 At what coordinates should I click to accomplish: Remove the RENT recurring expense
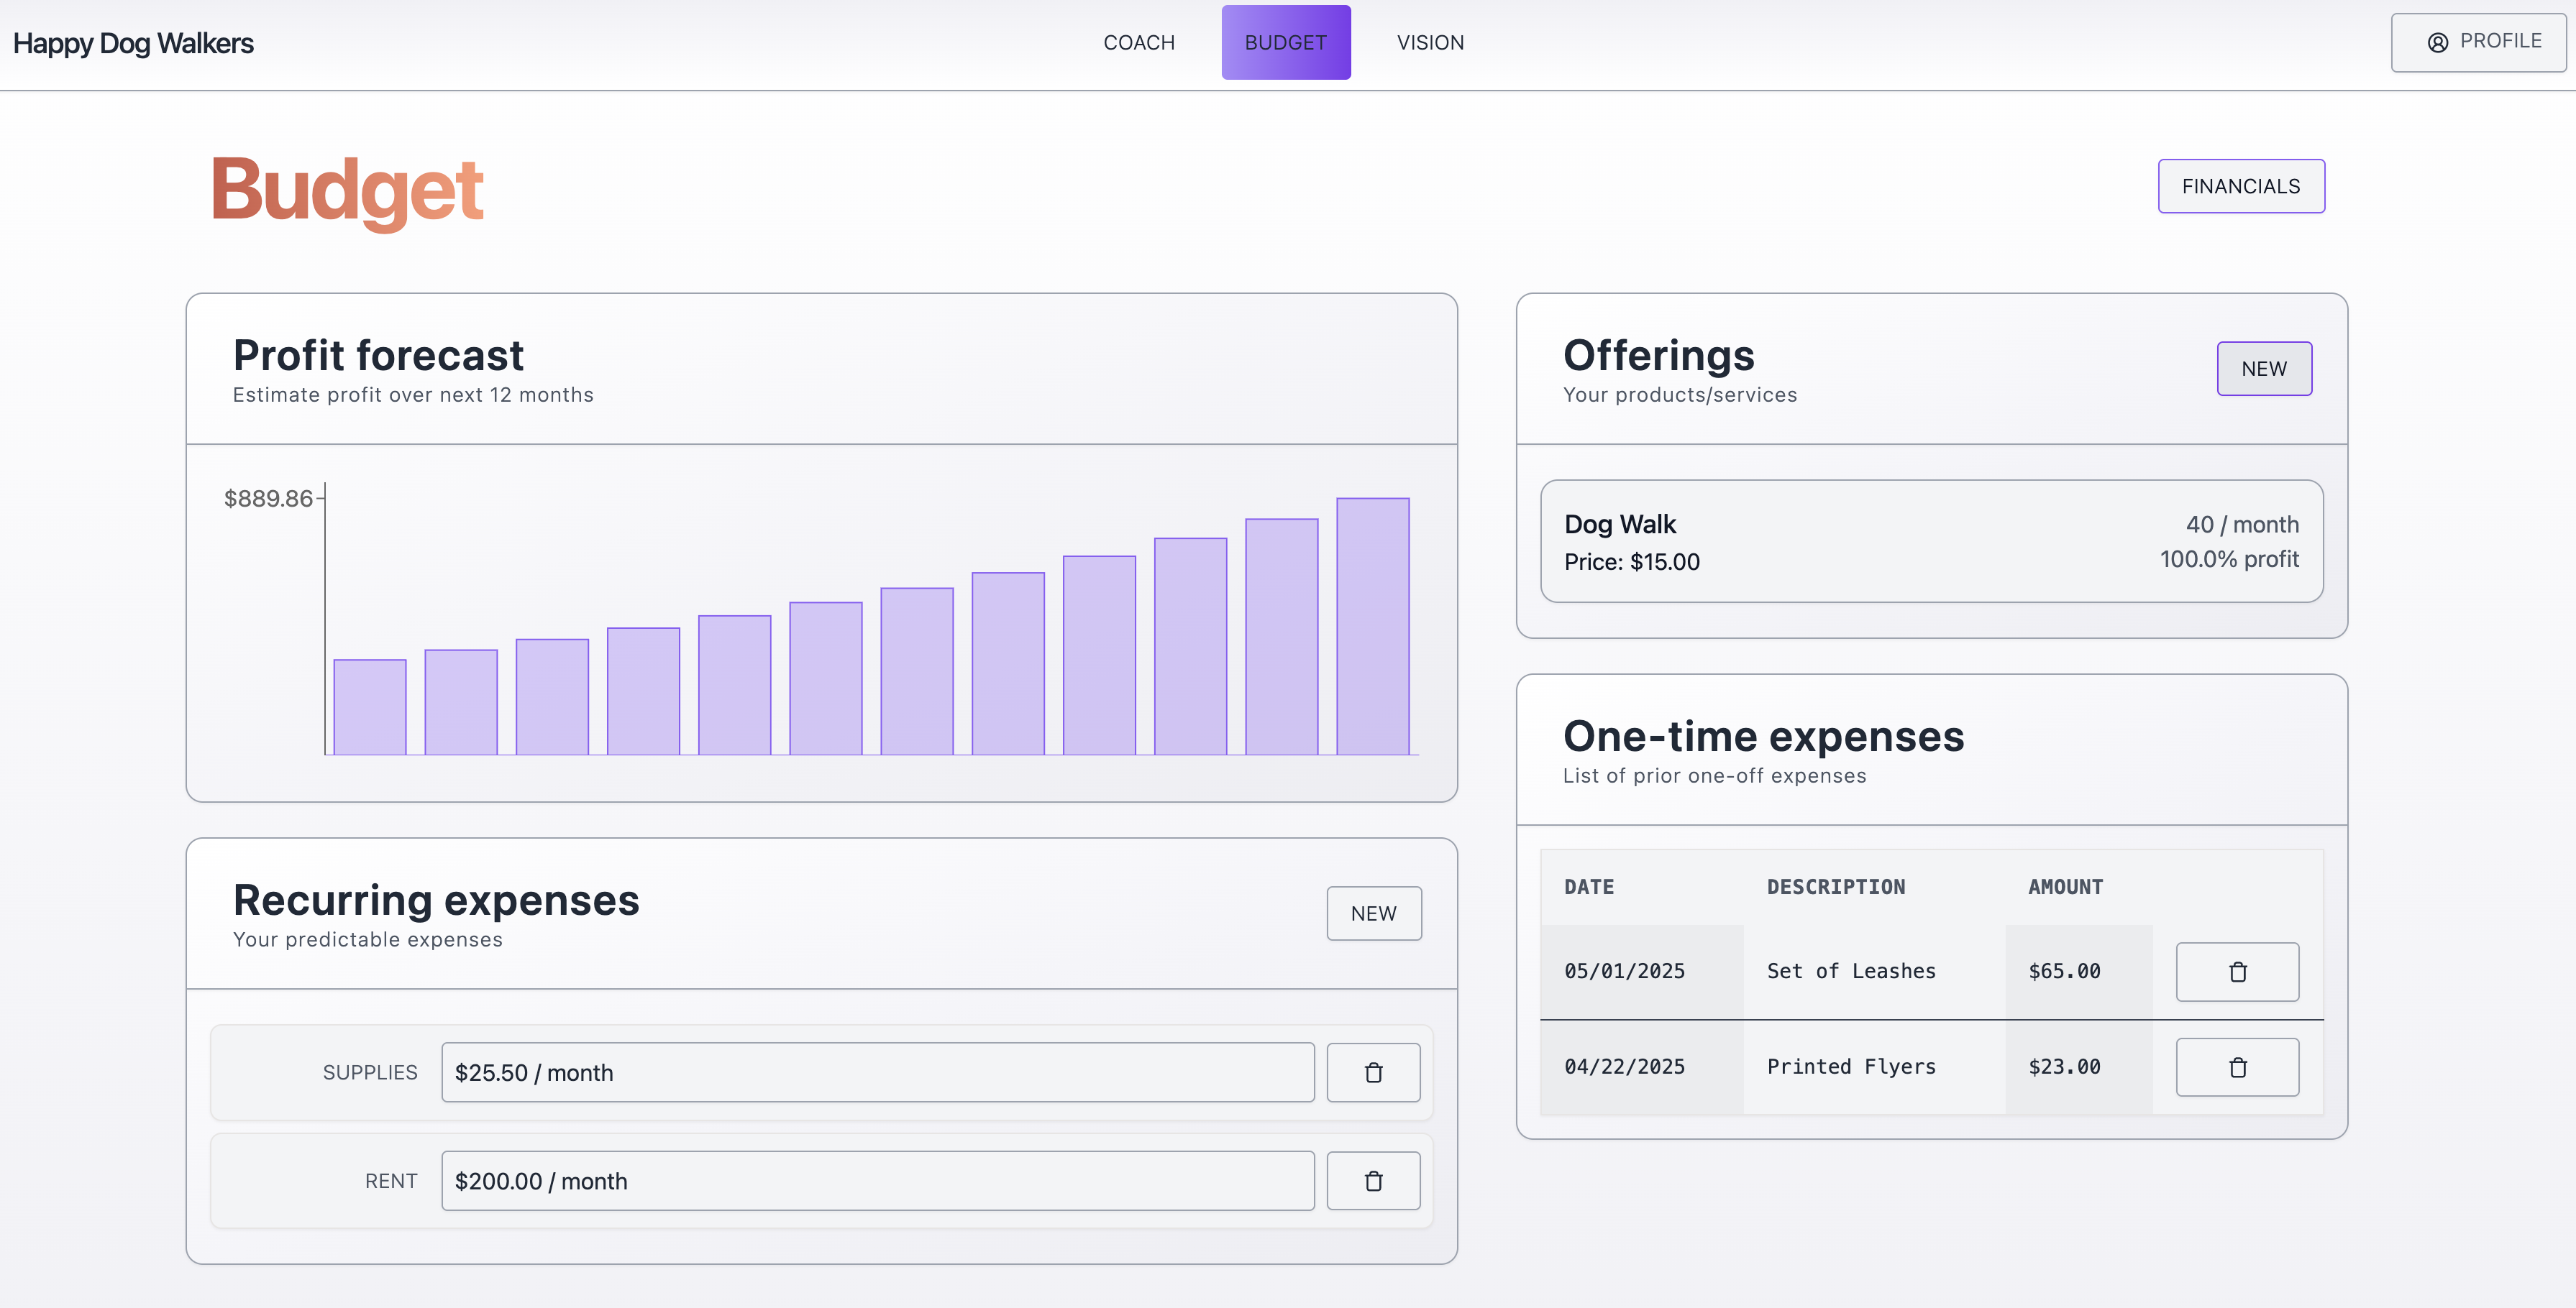(1373, 1180)
